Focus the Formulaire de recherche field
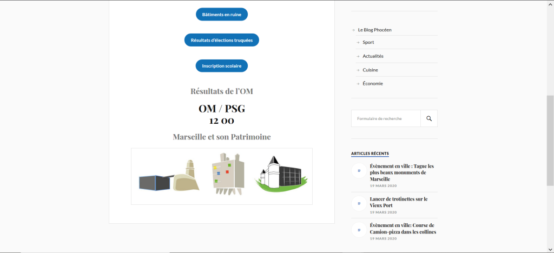 click(x=386, y=118)
